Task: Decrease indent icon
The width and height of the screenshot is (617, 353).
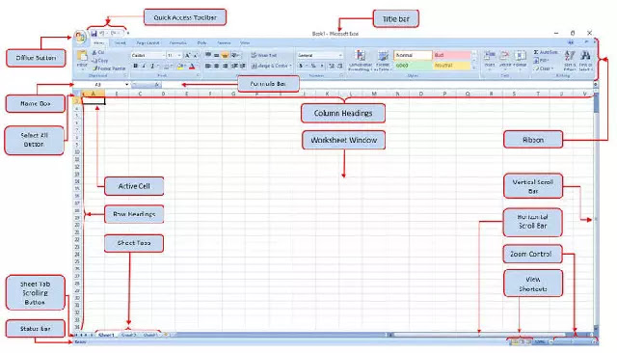Action: [234, 66]
